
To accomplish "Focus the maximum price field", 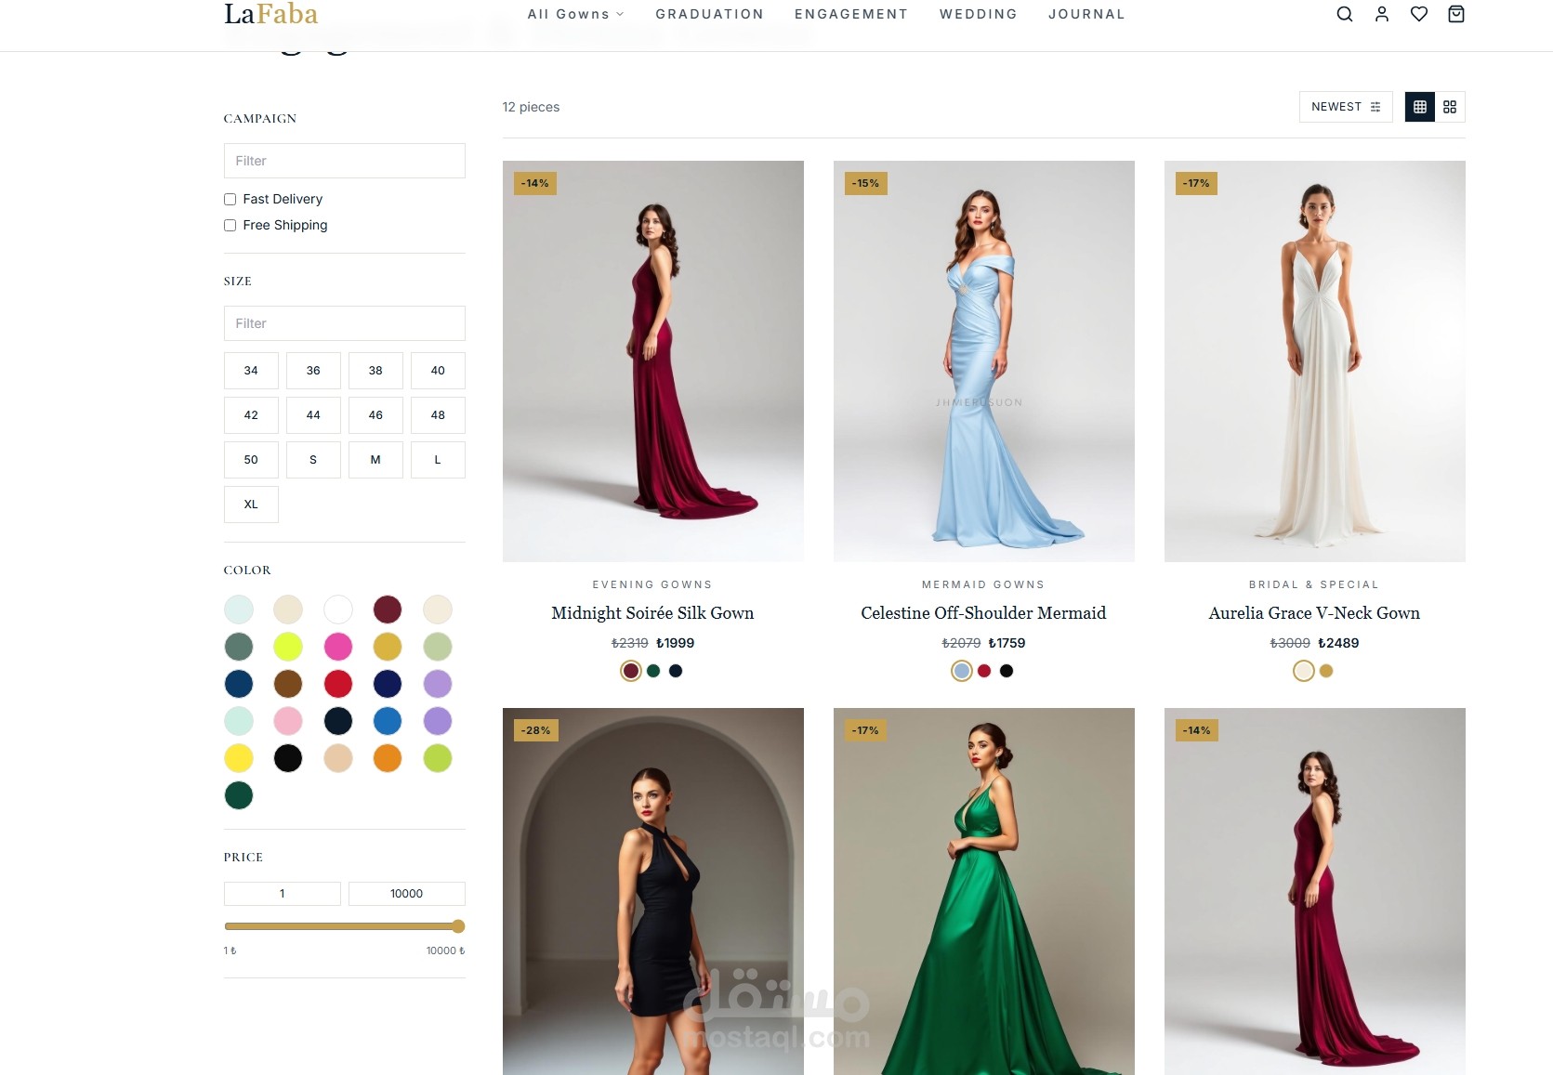I will pos(407,894).
